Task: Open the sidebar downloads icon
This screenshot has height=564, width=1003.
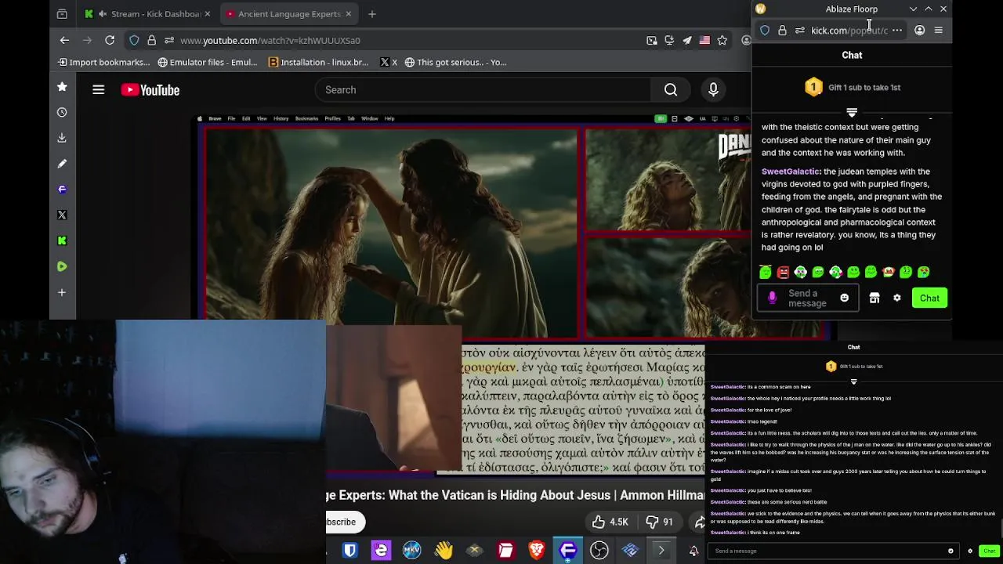Action: (62, 138)
